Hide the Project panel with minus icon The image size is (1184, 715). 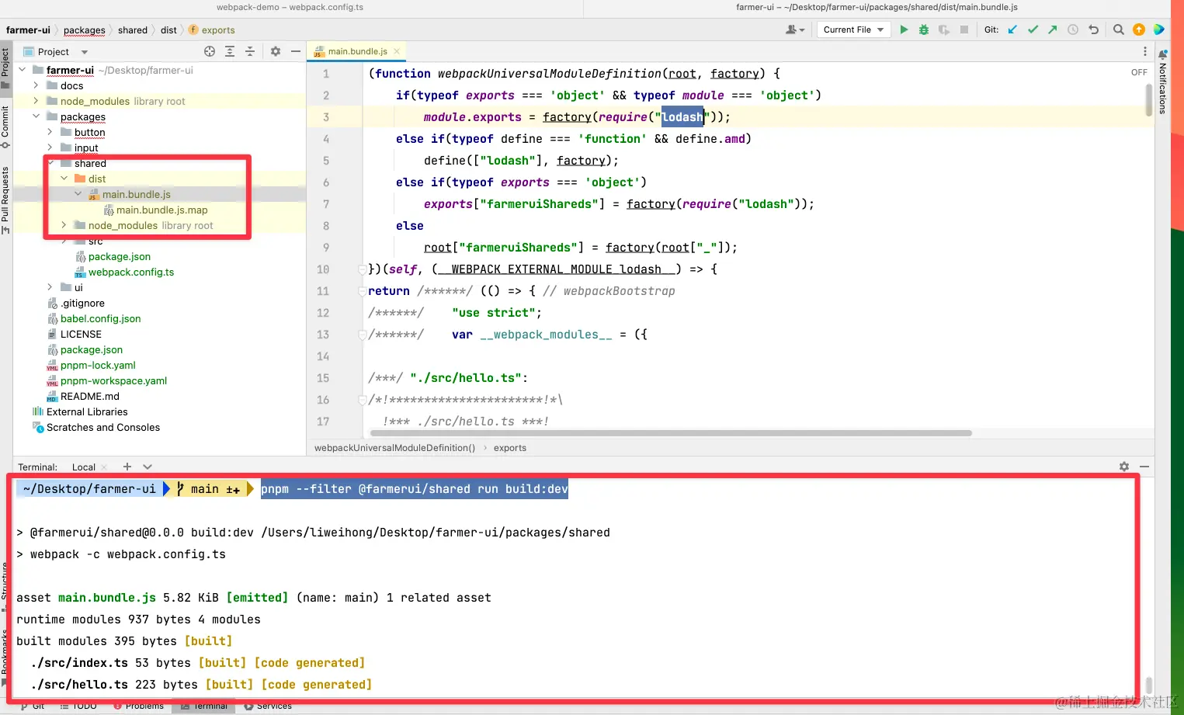point(296,51)
